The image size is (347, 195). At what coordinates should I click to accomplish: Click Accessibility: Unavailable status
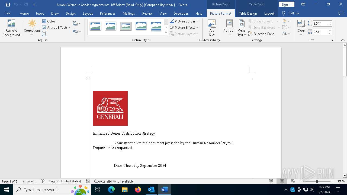114,181
